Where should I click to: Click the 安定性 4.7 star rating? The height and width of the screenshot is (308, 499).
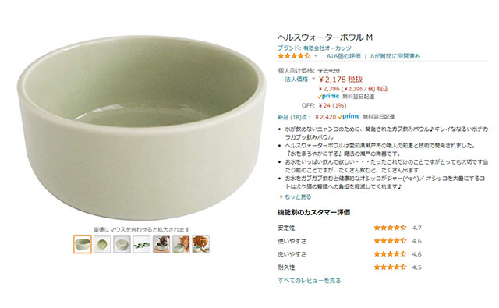[390, 228]
